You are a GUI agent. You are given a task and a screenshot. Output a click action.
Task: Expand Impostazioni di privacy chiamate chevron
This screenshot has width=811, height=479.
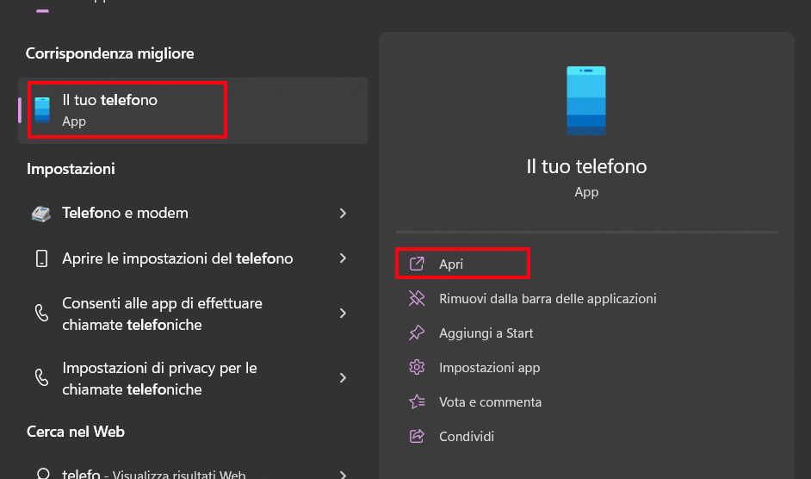343,378
